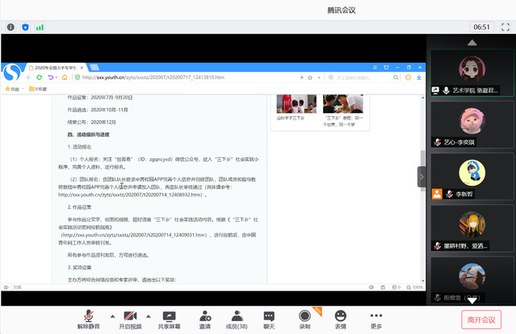This screenshot has width=516, height=334.
Task: Open the 表情 emoji reactions
Action: pos(341,319)
